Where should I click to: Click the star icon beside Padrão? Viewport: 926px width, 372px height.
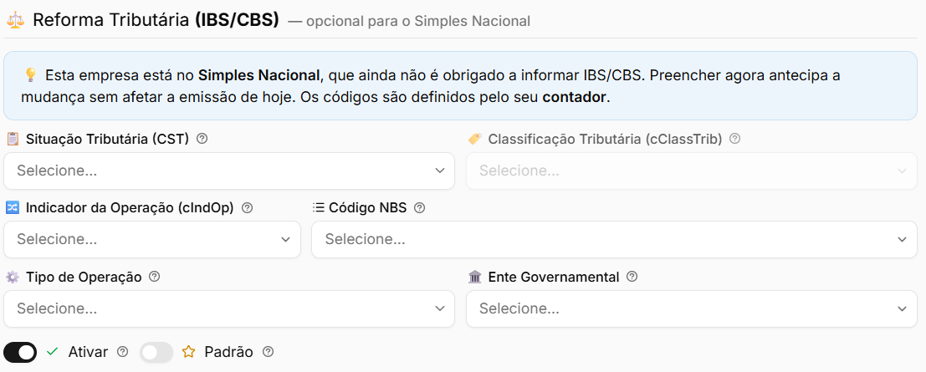[188, 352]
